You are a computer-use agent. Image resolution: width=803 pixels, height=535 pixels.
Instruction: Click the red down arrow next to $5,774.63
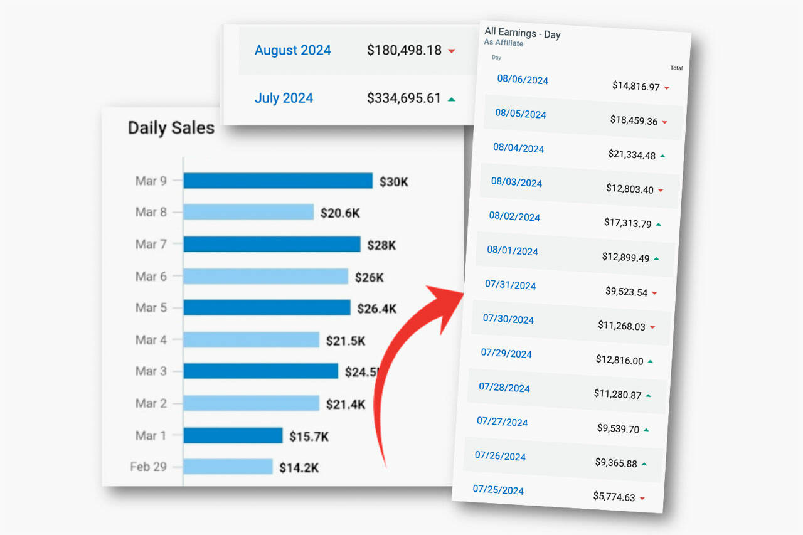coord(642,499)
